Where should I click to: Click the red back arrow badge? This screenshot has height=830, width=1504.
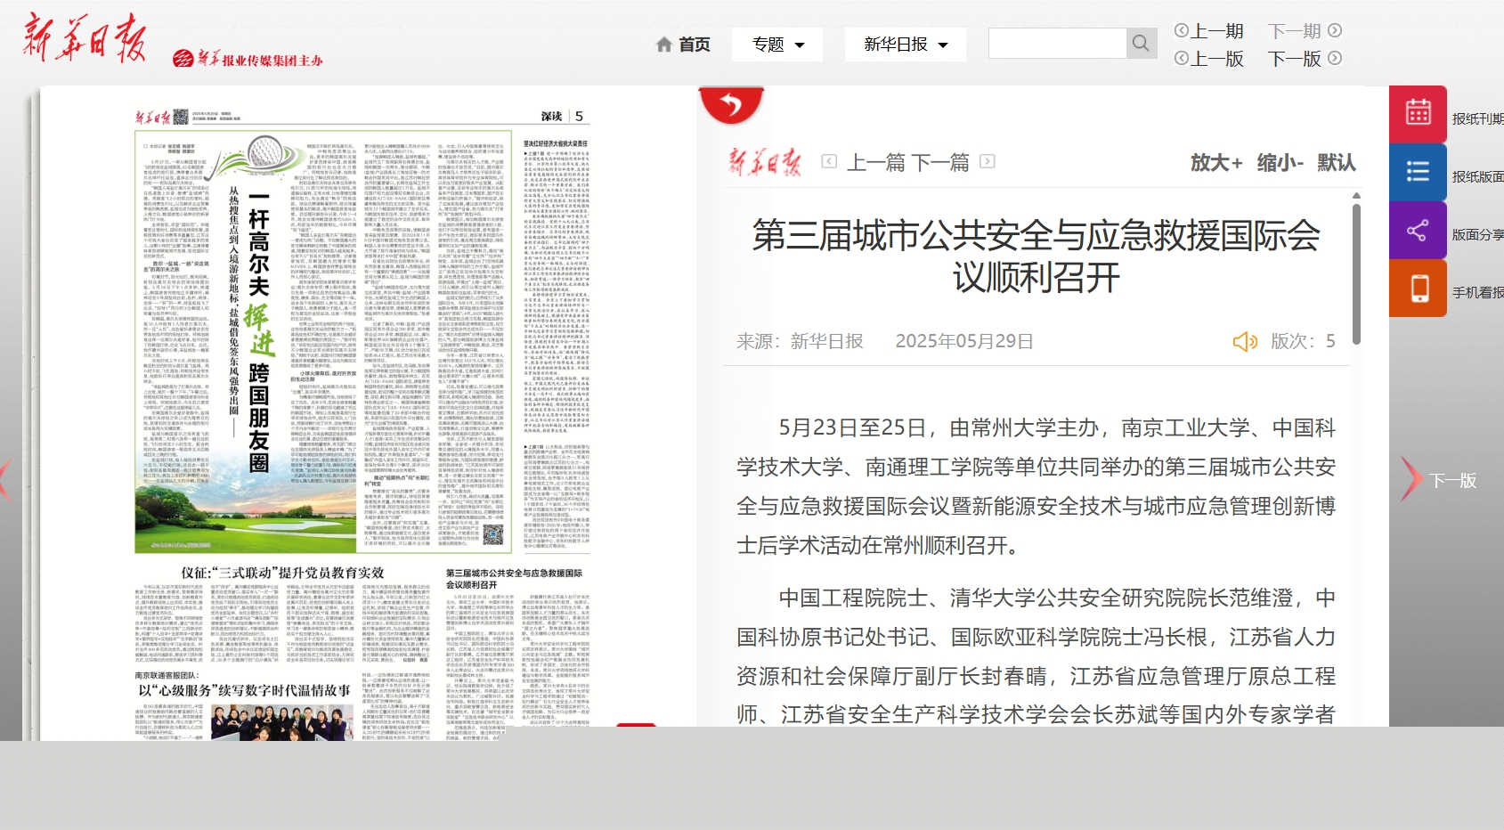pos(731,106)
